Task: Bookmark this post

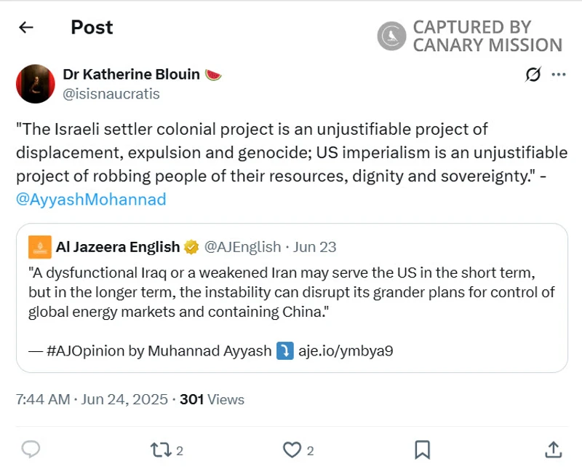Action: coord(422,450)
